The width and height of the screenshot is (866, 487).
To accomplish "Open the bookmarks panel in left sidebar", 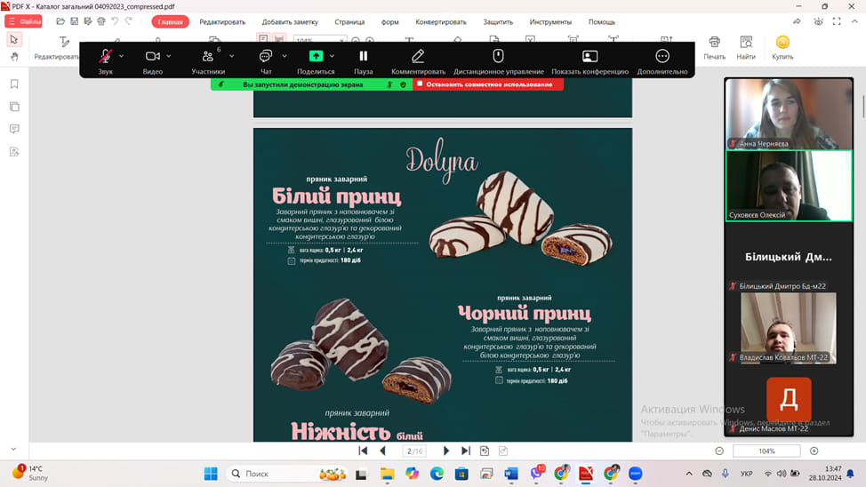I will pyautogui.click(x=14, y=84).
